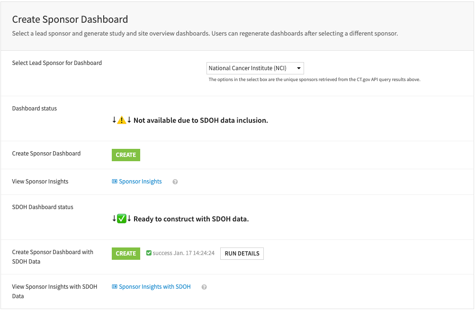The width and height of the screenshot is (476, 311).
Task: Click the green checkmark in SDOH Dashboard status
Action: [x=121, y=218]
